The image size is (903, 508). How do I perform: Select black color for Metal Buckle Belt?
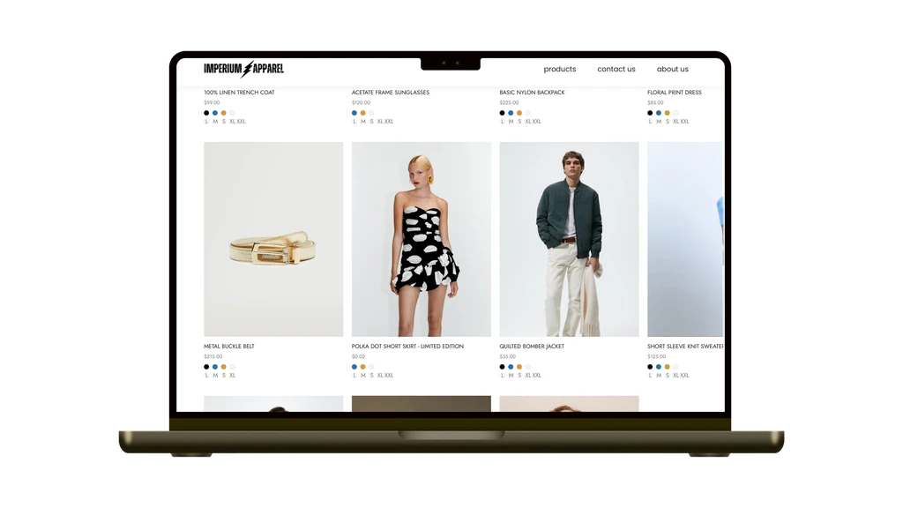[x=206, y=367]
